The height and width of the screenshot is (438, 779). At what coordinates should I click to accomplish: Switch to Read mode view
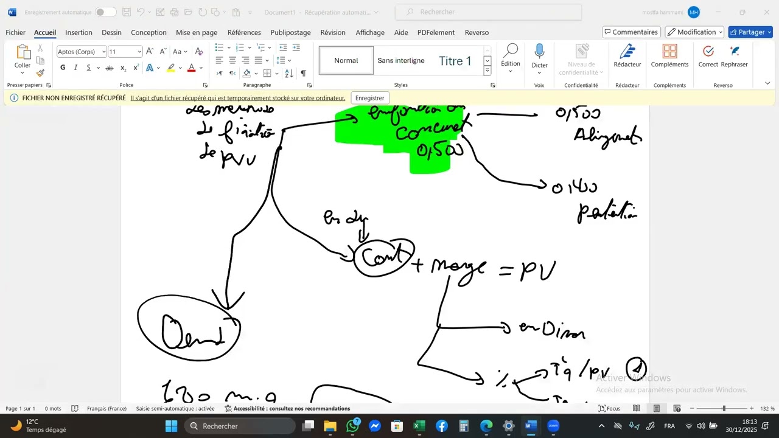(637, 409)
